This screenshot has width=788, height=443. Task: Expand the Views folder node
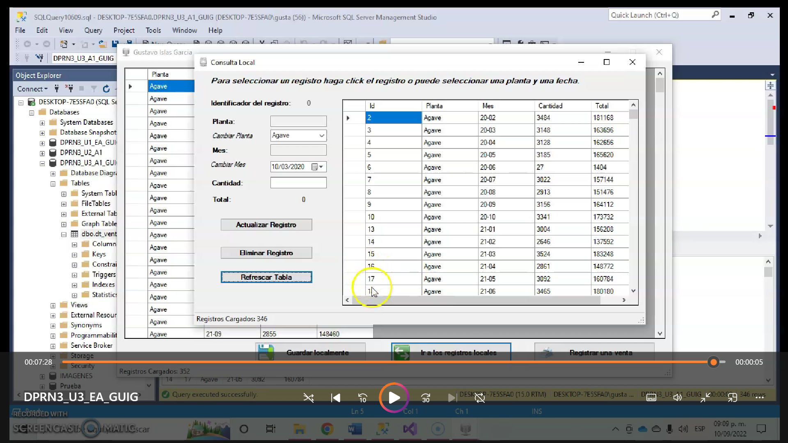(53, 306)
